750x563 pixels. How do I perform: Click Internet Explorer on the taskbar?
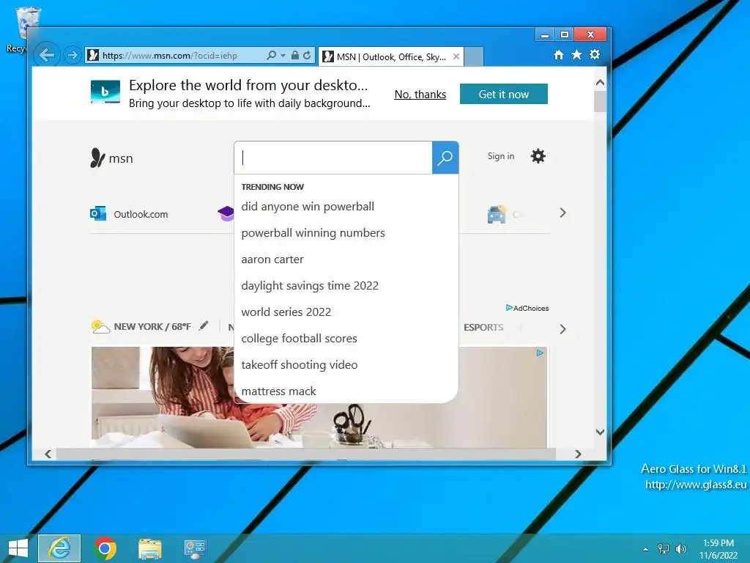click(59, 548)
